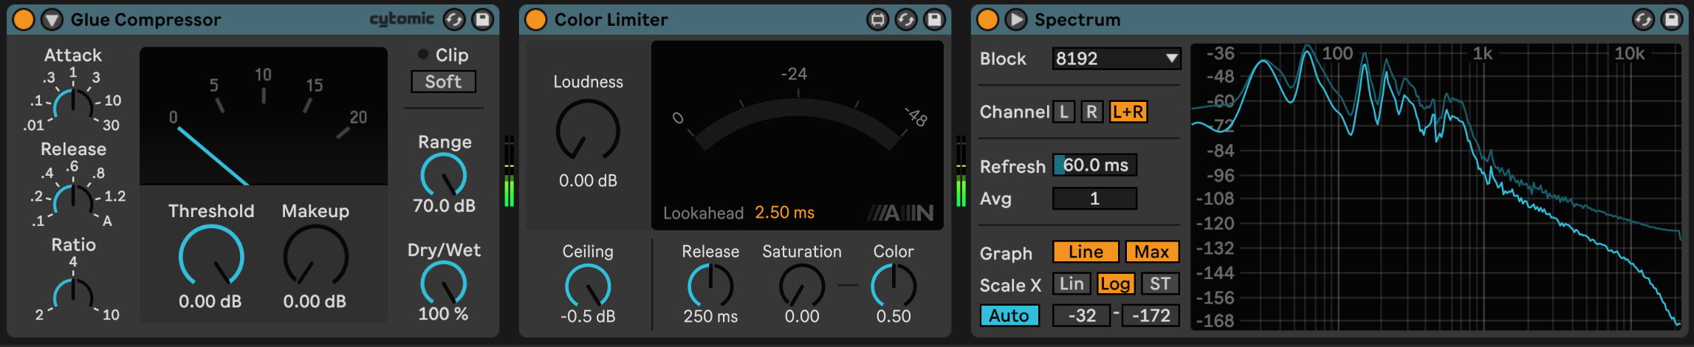
Task: Select Scale X Lin
Action: coord(1071,284)
